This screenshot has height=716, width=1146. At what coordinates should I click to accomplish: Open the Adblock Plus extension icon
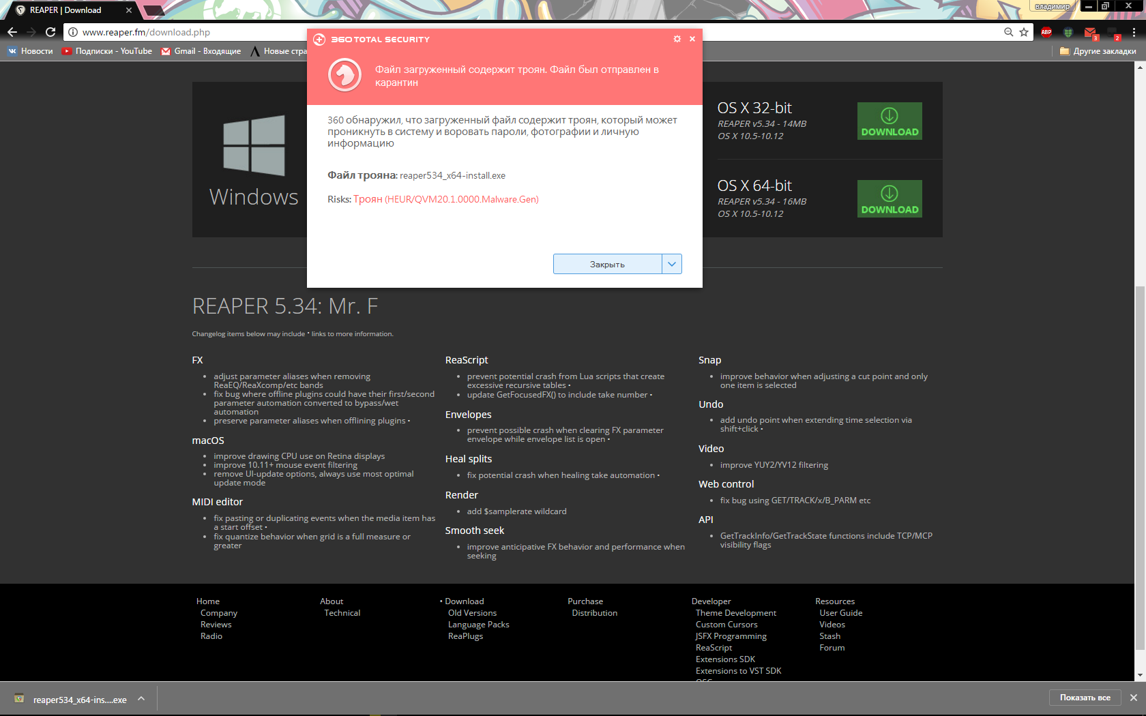1046,32
